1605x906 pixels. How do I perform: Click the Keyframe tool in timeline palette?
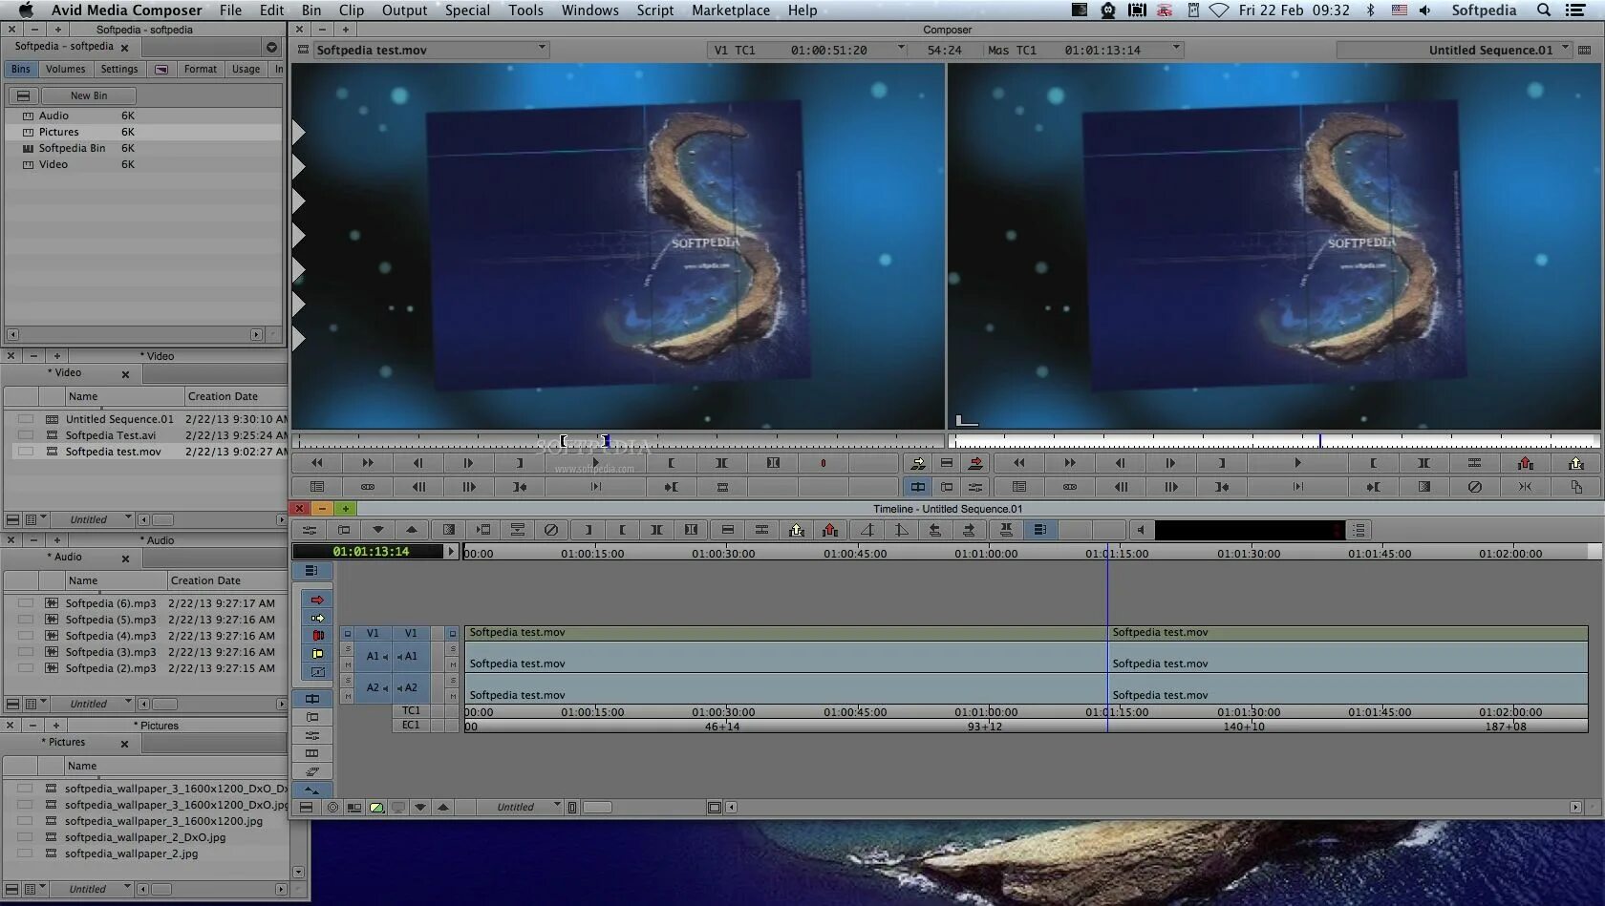[317, 672]
